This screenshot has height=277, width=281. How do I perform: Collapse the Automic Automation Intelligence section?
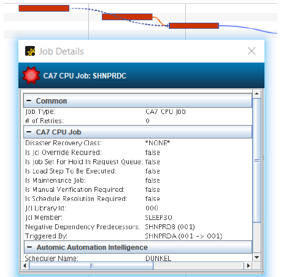tap(29, 247)
